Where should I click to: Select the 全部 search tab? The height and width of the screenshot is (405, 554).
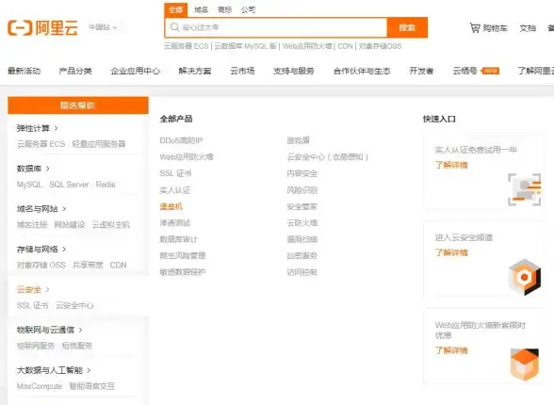[176, 9]
